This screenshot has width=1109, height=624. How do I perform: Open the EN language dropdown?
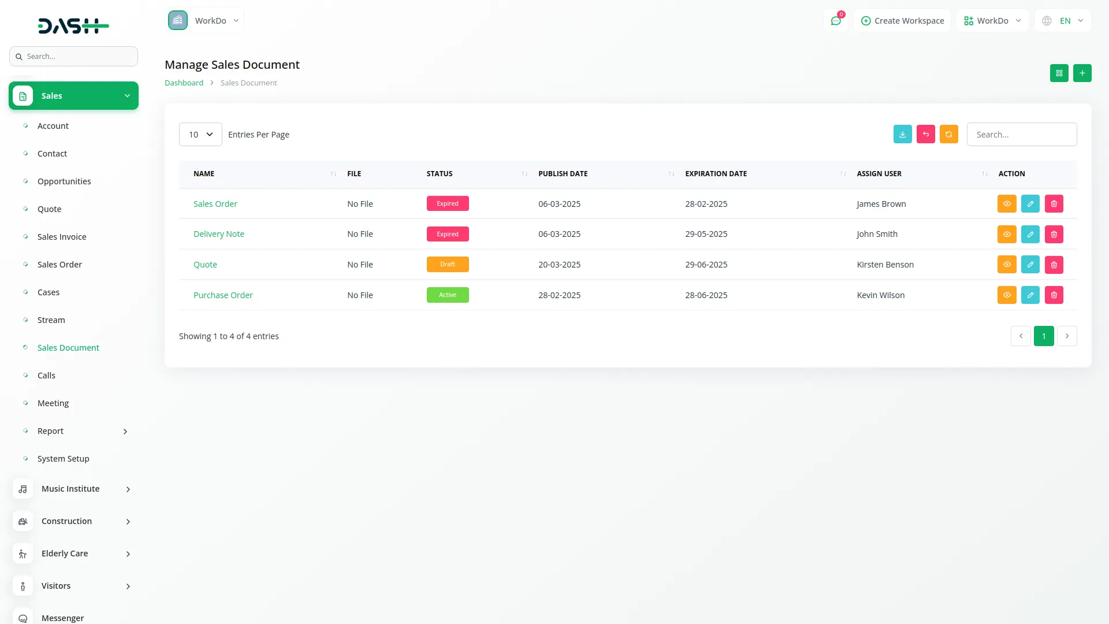[1063, 21]
